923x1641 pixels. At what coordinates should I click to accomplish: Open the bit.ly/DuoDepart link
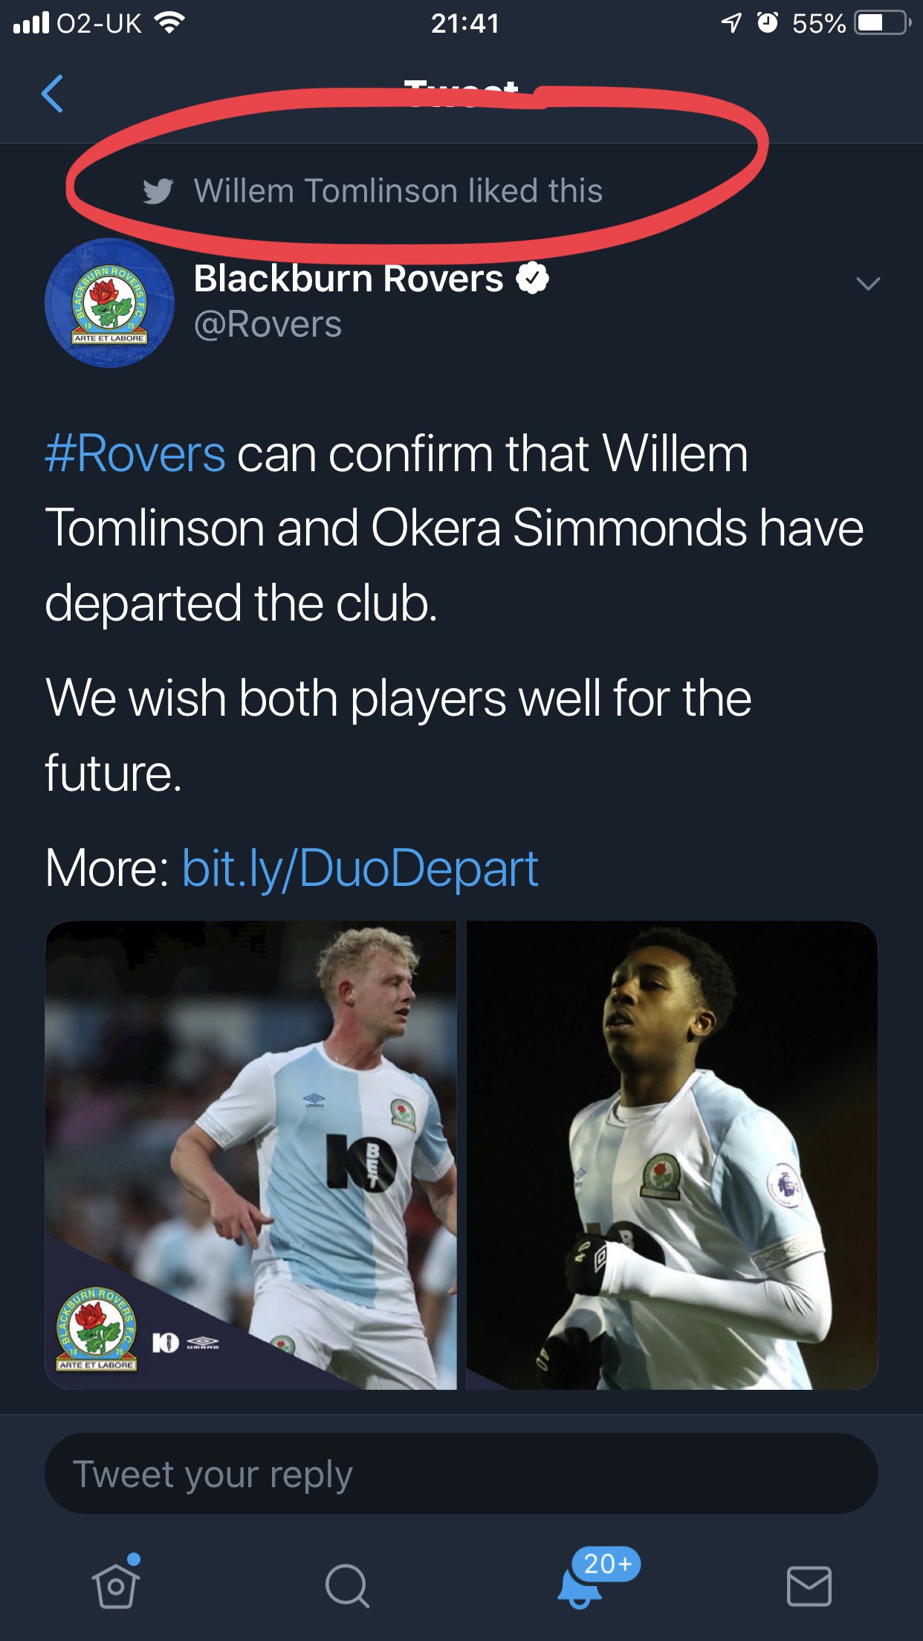(x=360, y=868)
